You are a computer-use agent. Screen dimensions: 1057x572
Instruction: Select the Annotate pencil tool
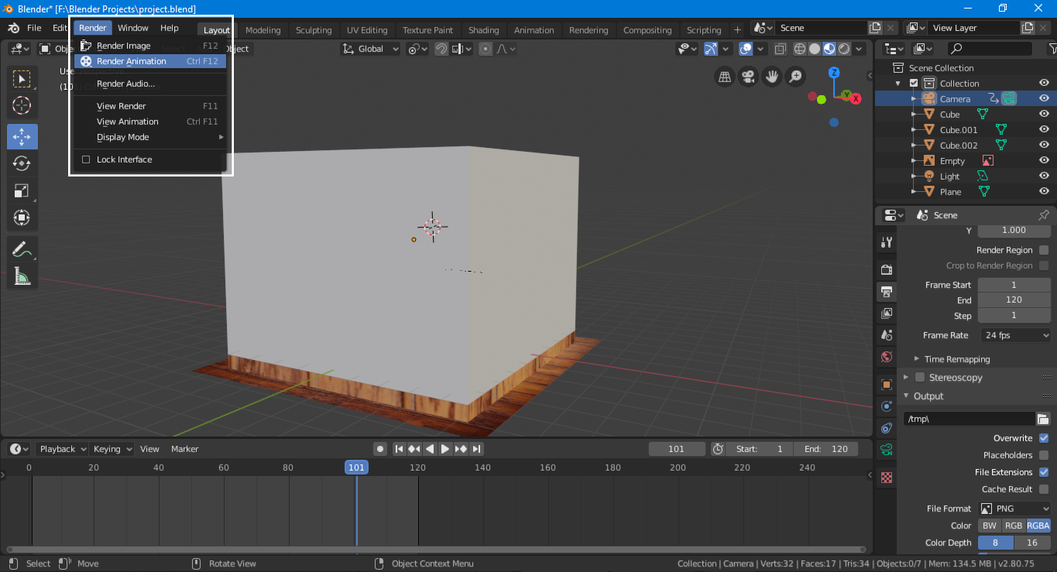coord(22,249)
